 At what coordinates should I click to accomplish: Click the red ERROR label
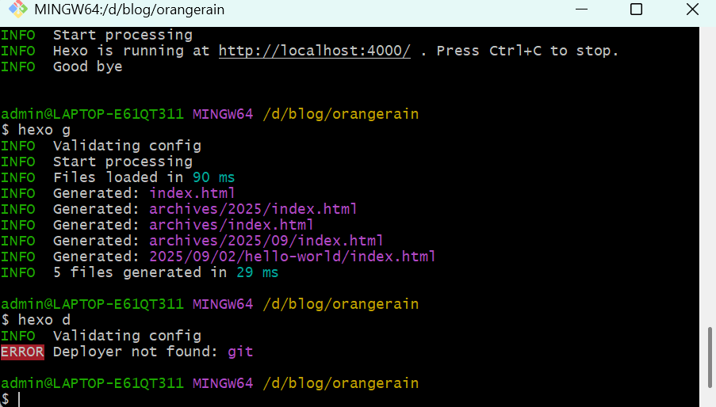pyautogui.click(x=22, y=352)
